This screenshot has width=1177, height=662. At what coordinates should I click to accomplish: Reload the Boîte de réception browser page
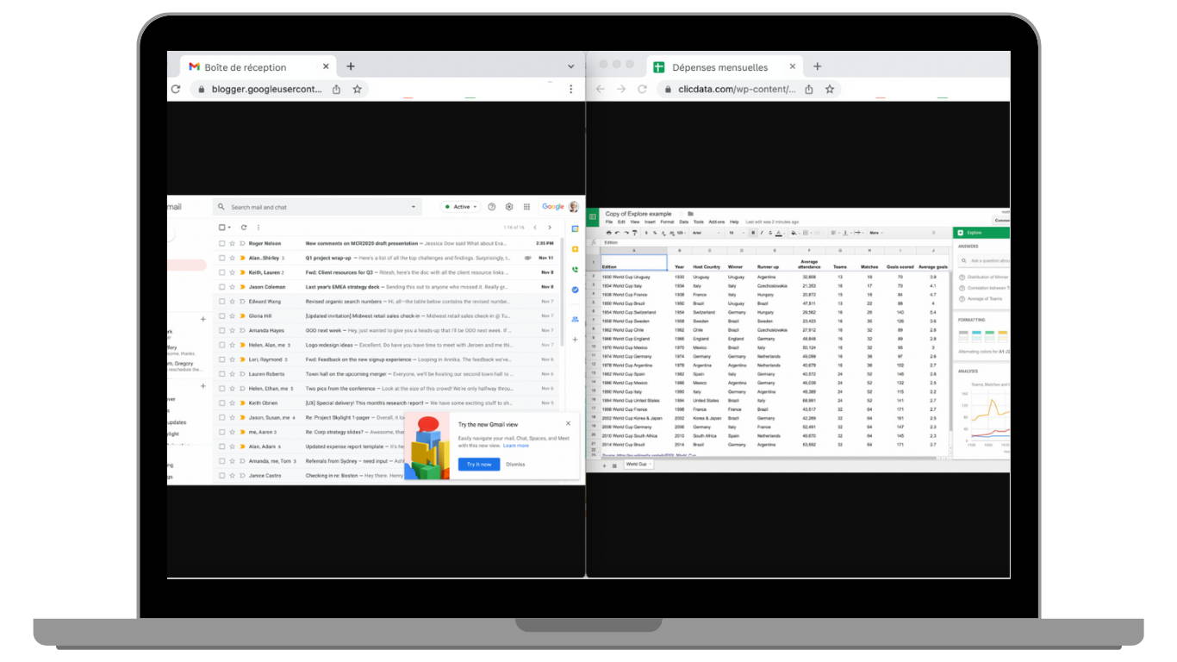click(x=176, y=89)
